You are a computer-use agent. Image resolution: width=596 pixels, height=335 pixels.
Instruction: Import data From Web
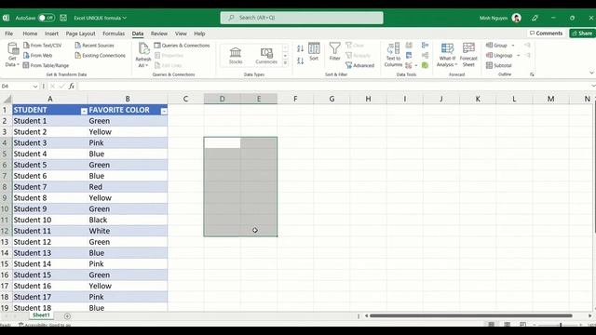(37, 56)
